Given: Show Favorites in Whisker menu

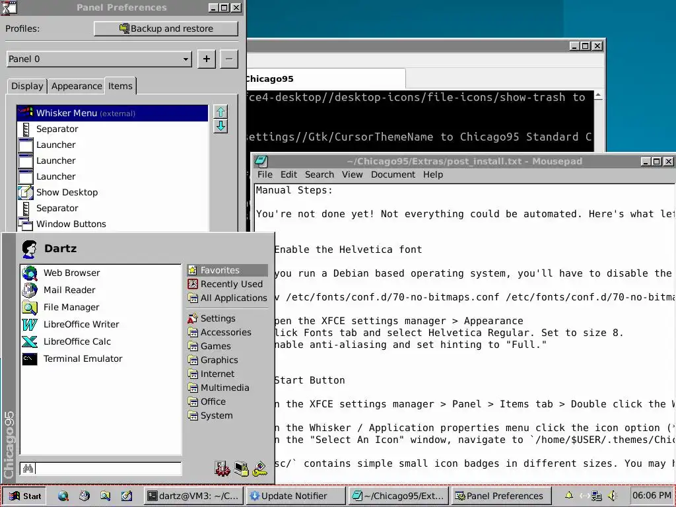Looking at the screenshot, I should point(227,270).
